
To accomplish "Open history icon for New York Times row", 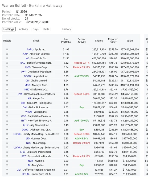I will pyautogui.click(x=7, y=121).
